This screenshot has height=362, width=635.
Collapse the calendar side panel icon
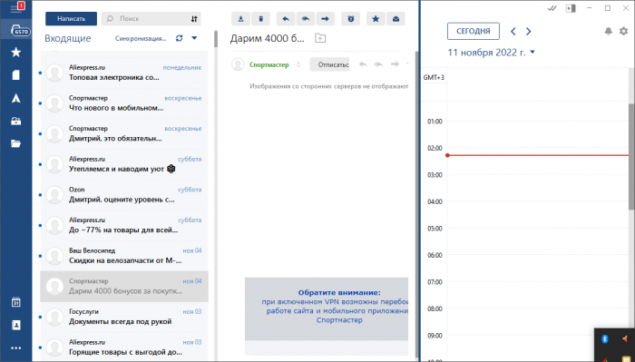[x=571, y=8]
